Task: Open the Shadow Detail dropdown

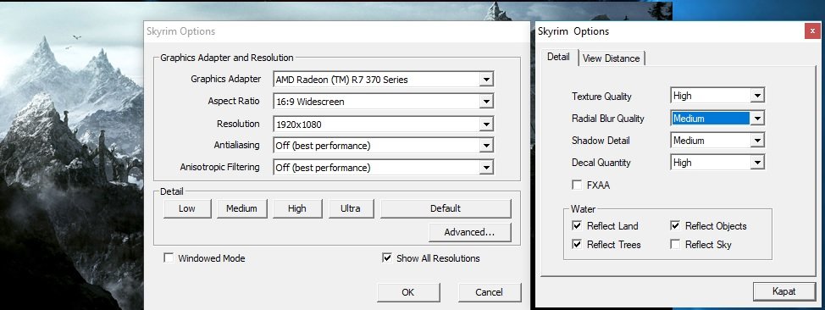Action: click(717, 141)
